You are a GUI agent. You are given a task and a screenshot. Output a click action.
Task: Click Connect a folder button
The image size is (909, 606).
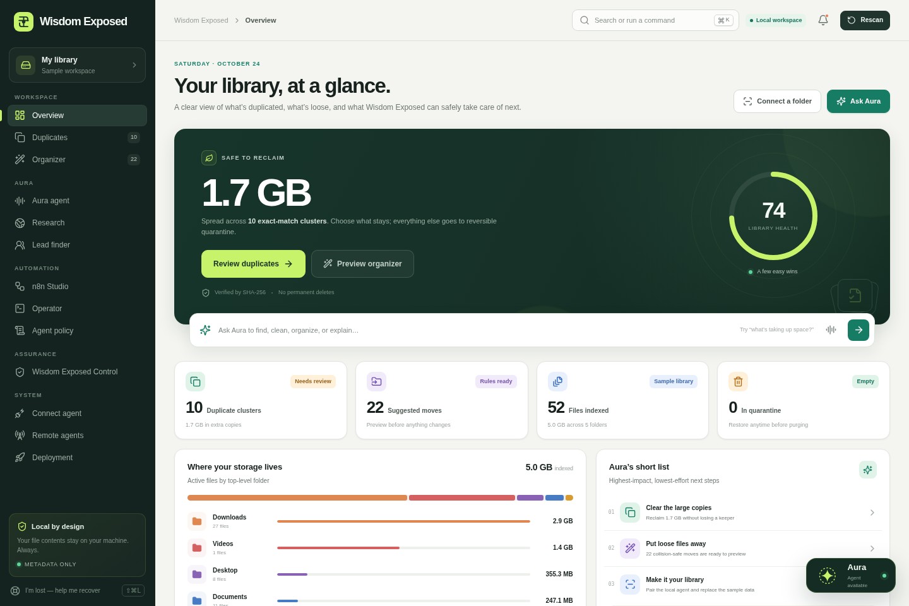[x=777, y=101]
